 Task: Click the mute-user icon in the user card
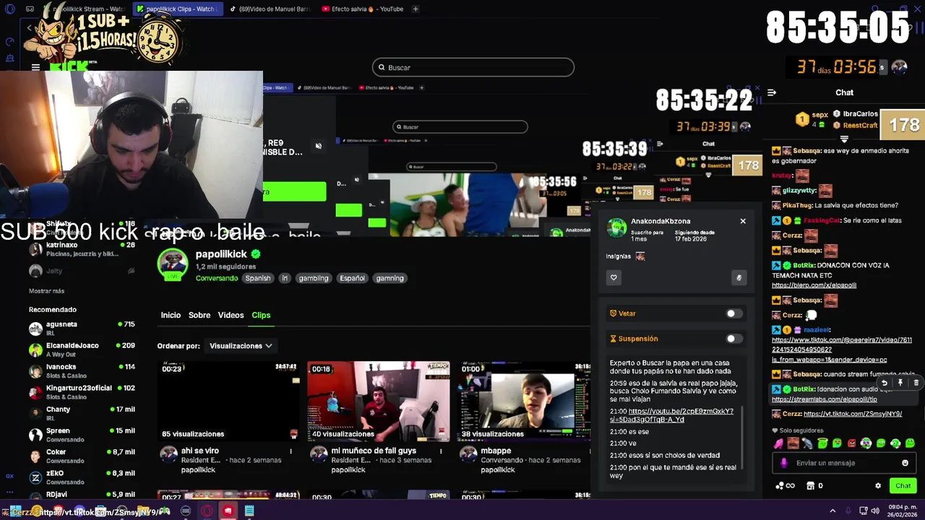pos(739,277)
